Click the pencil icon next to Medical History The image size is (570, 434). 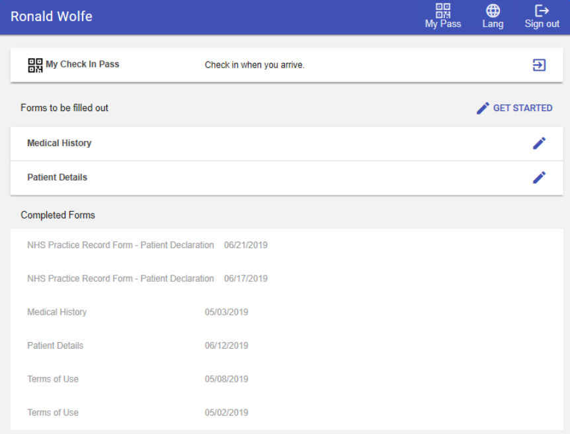click(540, 143)
